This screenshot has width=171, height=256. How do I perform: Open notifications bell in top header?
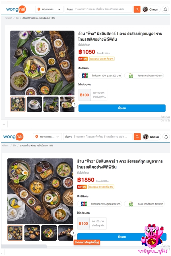coord(165,9)
